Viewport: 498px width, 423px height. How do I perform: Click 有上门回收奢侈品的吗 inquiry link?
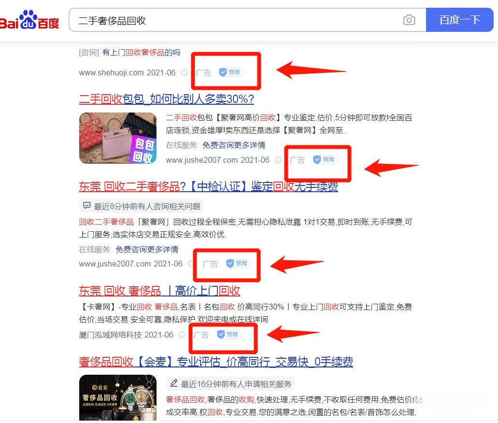coord(141,53)
